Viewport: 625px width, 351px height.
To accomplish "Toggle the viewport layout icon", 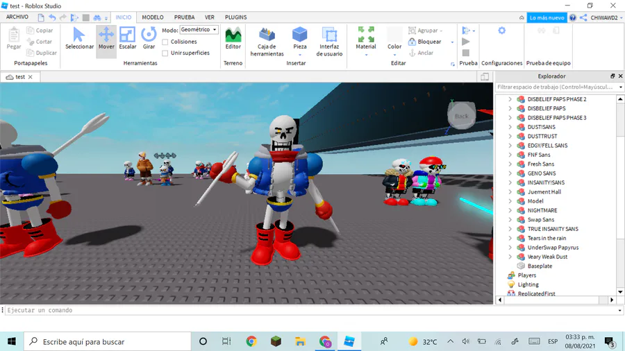I will pyautogui.click(x=485, y=76).
